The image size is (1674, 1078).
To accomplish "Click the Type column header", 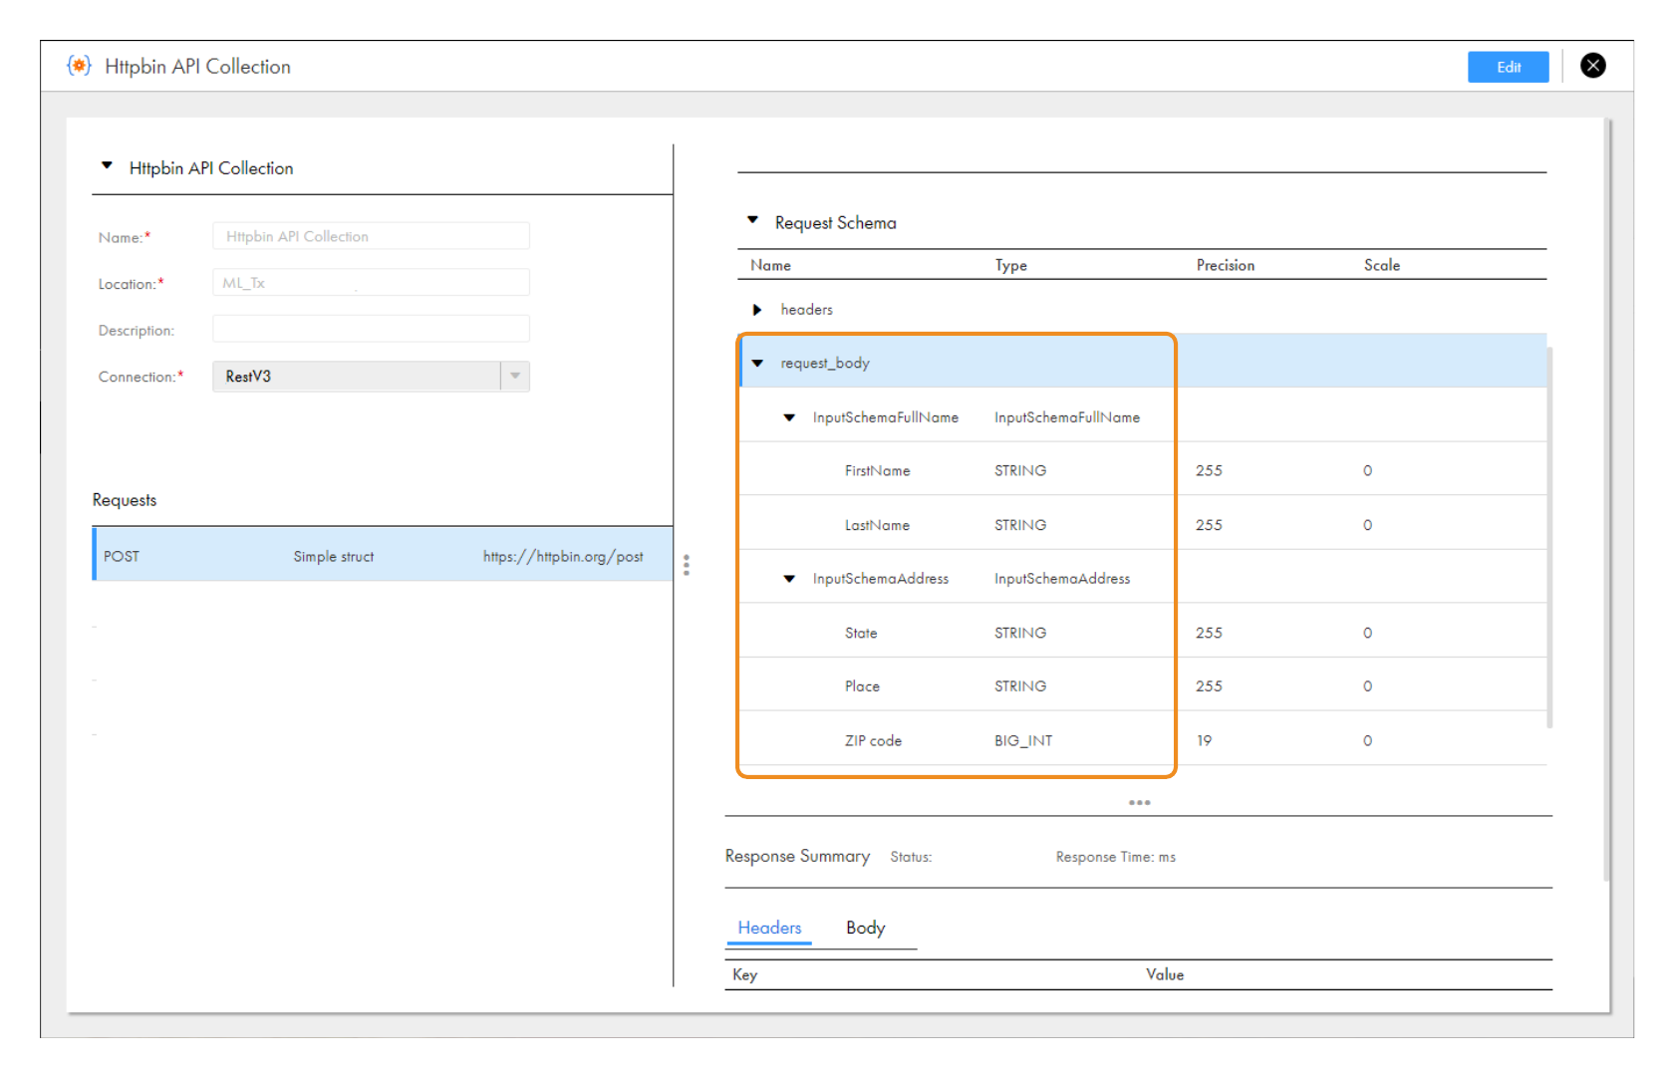I will [x=1010, y=265].
